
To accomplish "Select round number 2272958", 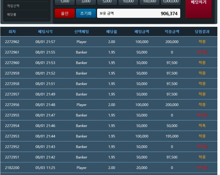I will pos(12,84).
